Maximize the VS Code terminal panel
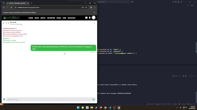Screen dimensions: 197x110 (192, 76)
